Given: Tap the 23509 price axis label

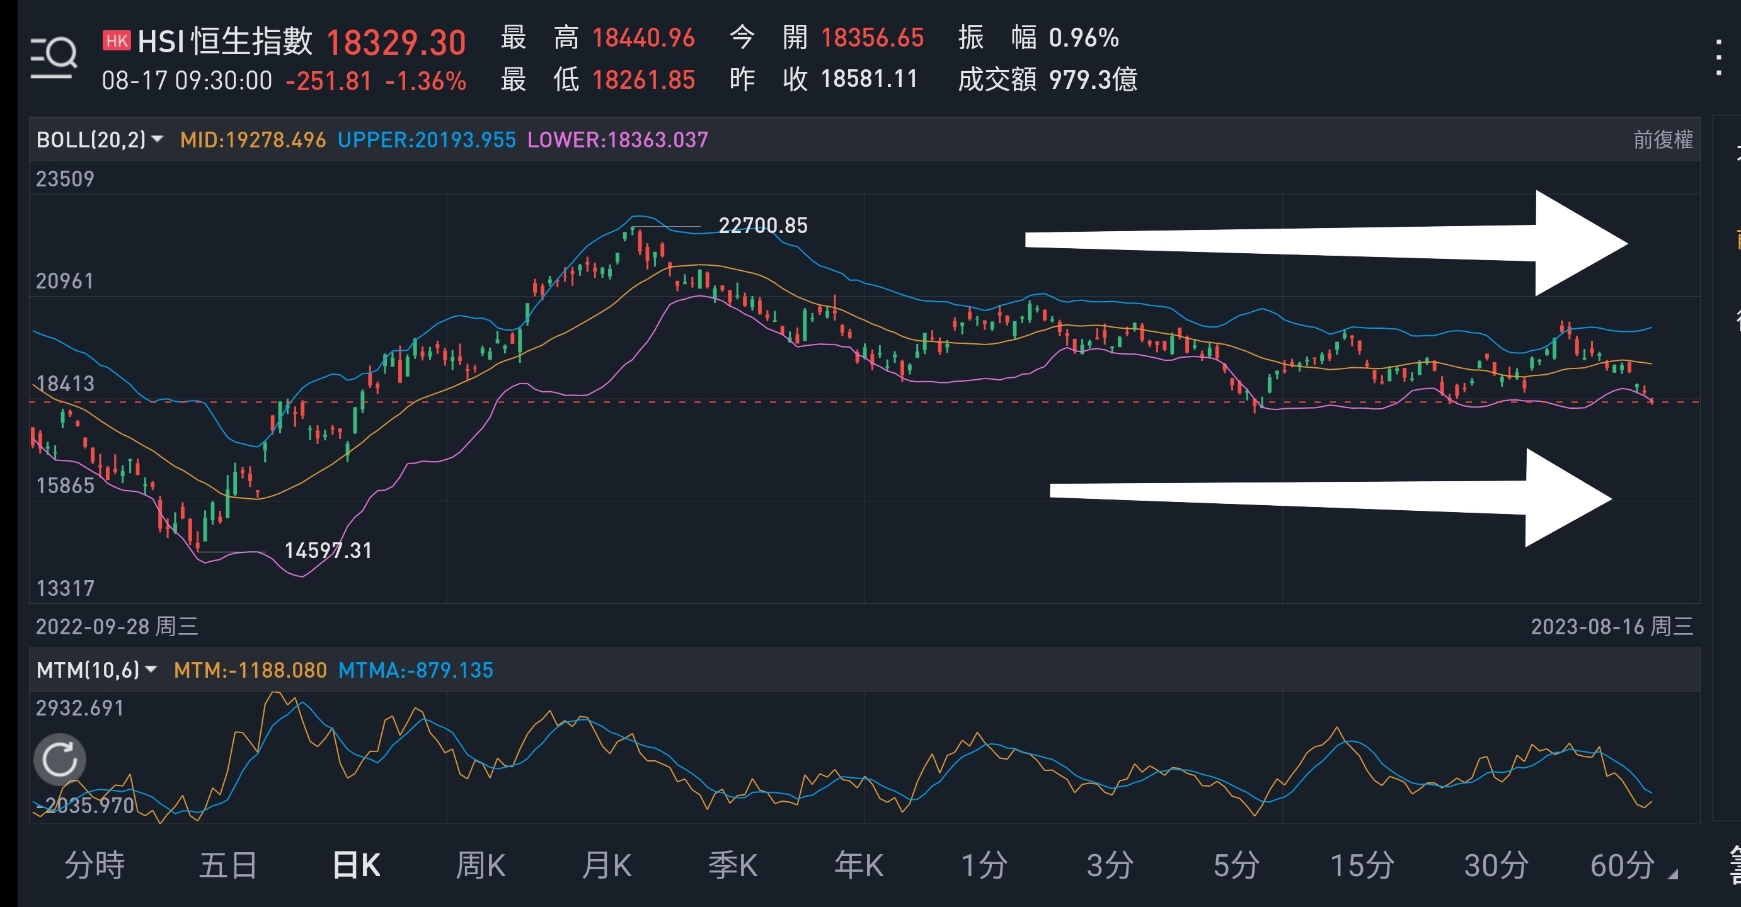Looking at the screenshot, I should pos(65,179).
